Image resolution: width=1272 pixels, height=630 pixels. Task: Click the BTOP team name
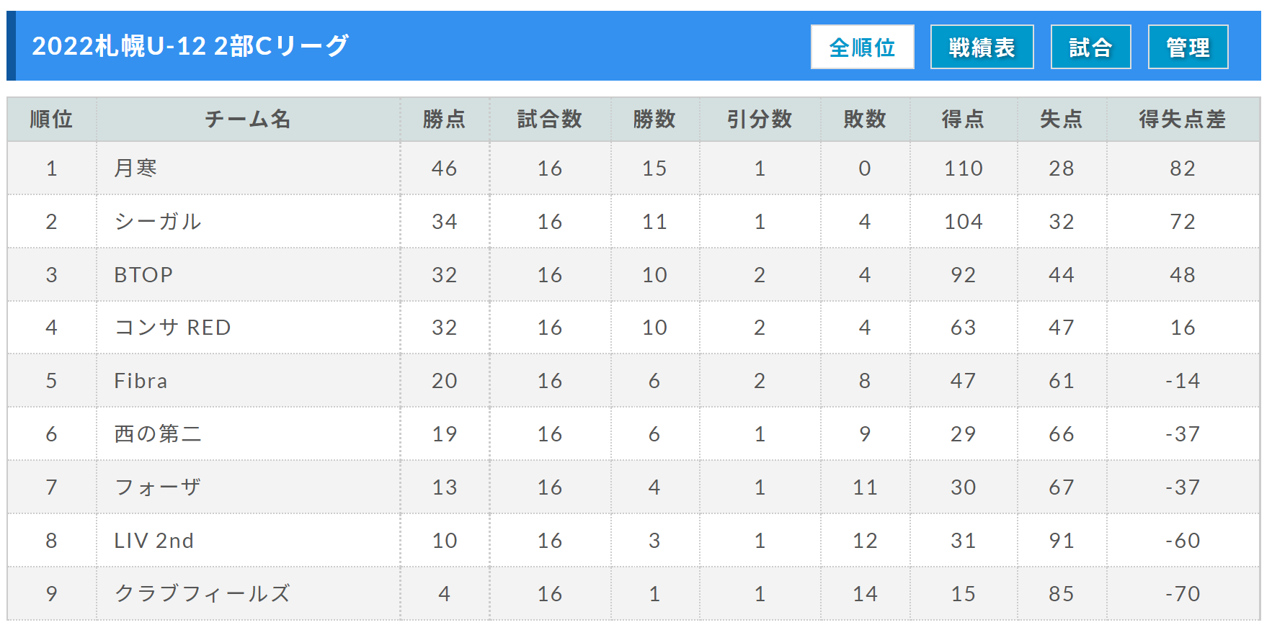143,274
